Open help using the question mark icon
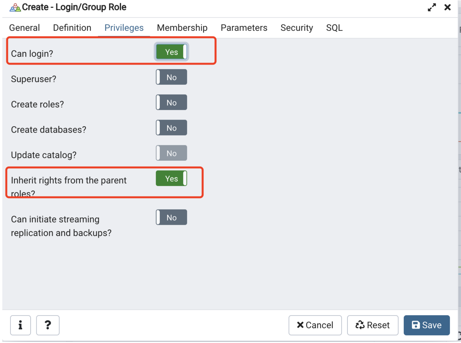This screenshot has width=461, height=343. tap(48, 325)
